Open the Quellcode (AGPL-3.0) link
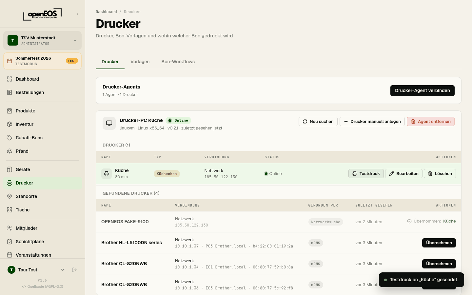Viewport: 472px width, 295px height. (x=43, y=286)
